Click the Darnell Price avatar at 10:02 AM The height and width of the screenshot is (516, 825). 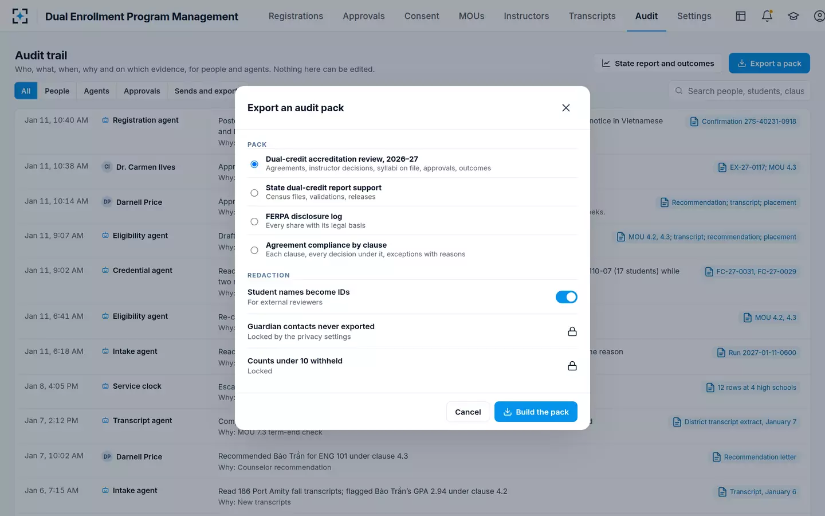[x=107, y=457]
